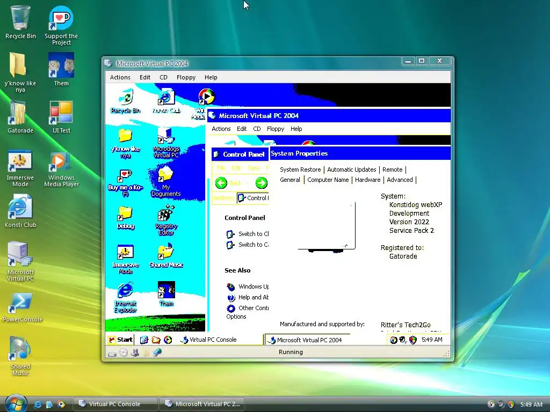Viewport: 550px width, 412px height.
Task: Open the y'know like nya folder on host desktop
Action: pyautogui.click(x=20, y=72)
